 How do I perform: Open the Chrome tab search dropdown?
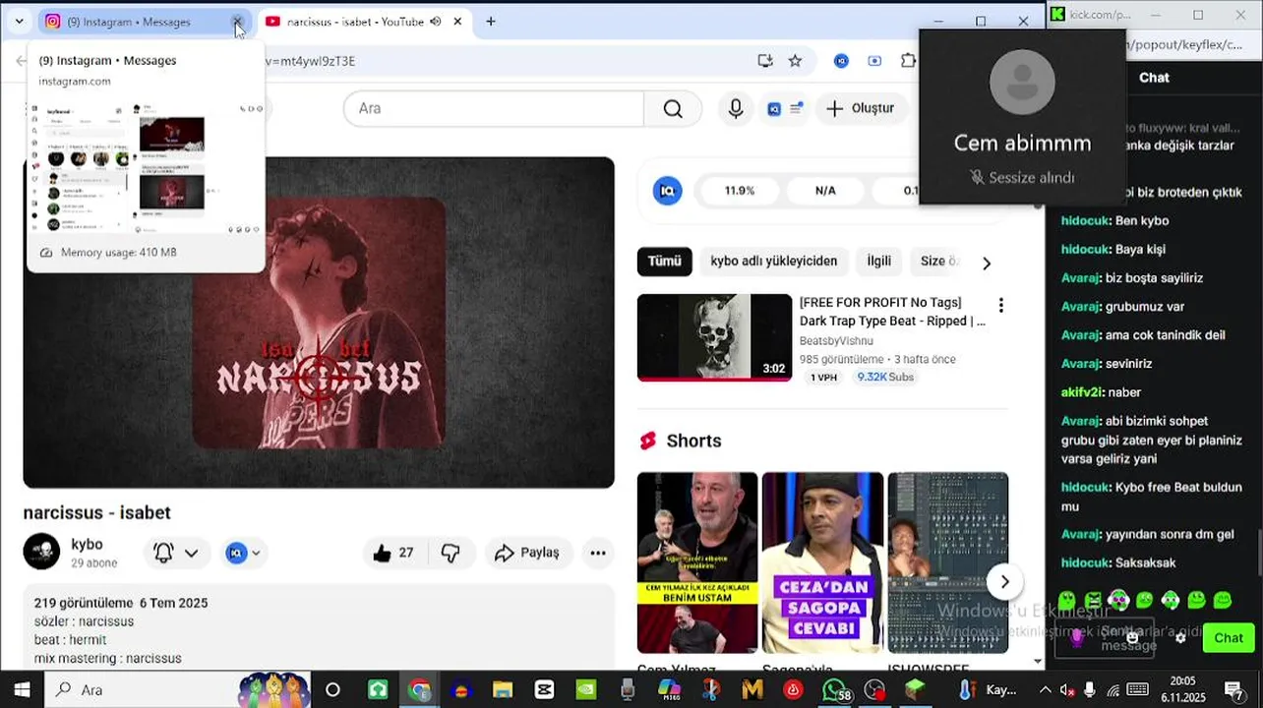19,22
